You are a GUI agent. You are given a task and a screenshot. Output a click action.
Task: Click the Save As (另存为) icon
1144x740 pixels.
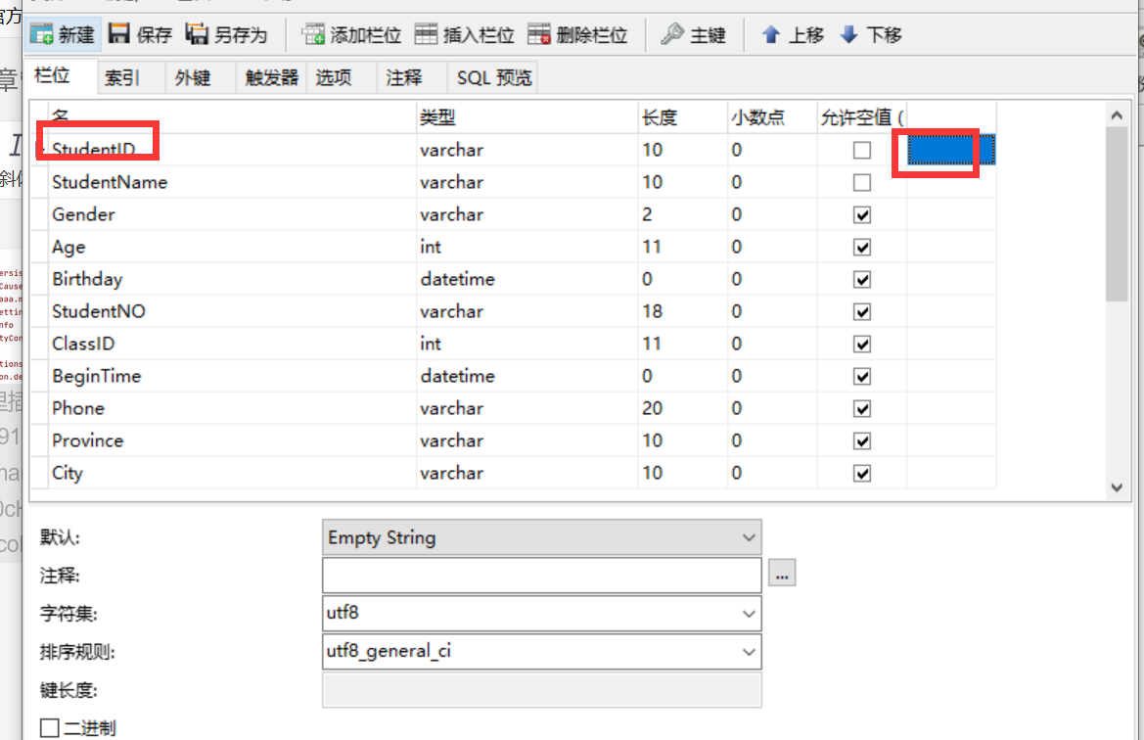coord(197,33)
